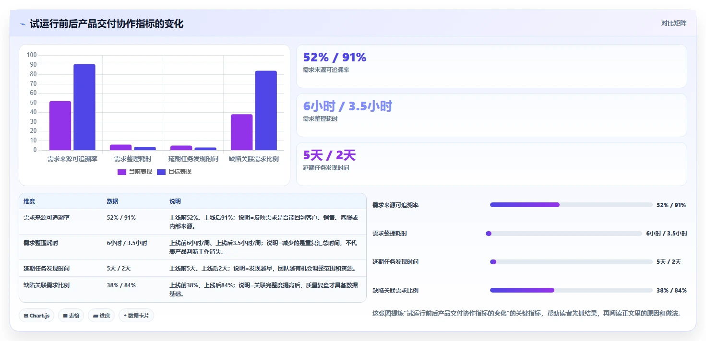Click the purple 需求整理耗时 bar in the chart
Image resolution: width=706 pixels, height=341 pixels.
click(x=120, y=147)
